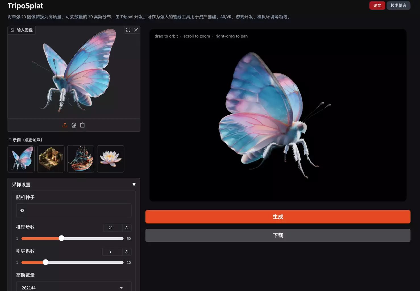Image resolution: width=420 pixels, height=291 pixels.
Task: Open the 高斯数量 dropdown showing 262144
Action: pyautogui.click(x=74, y=287)
